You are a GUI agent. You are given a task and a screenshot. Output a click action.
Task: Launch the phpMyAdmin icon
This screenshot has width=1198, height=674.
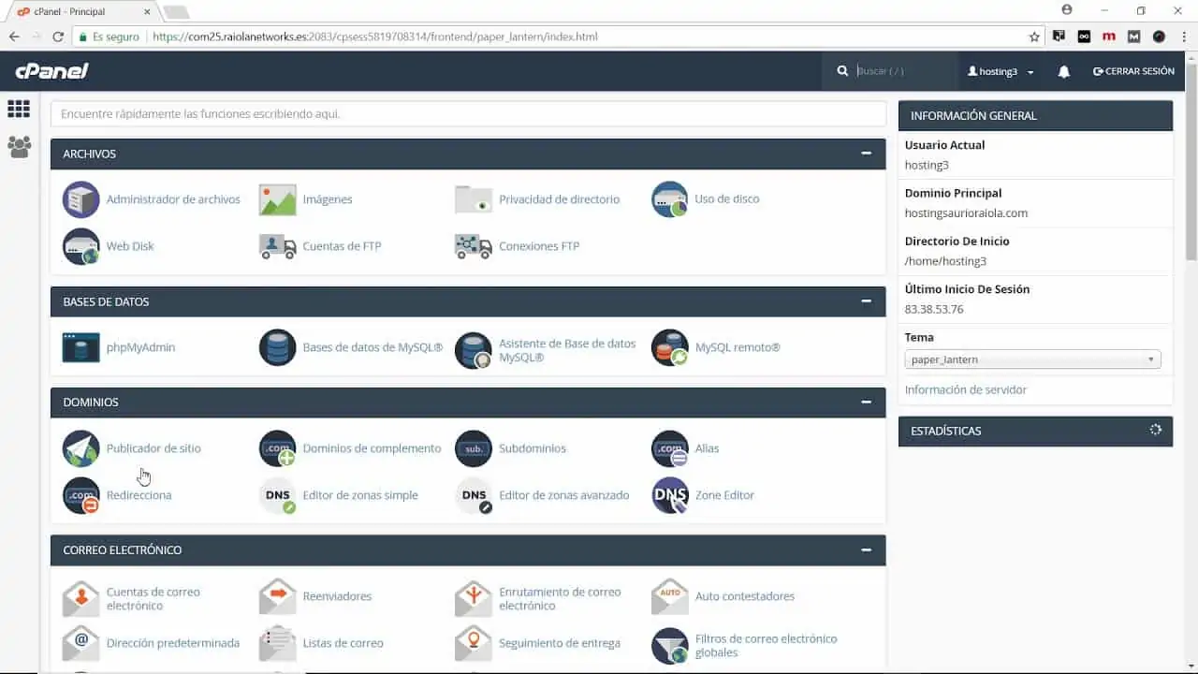coord(80,347)
